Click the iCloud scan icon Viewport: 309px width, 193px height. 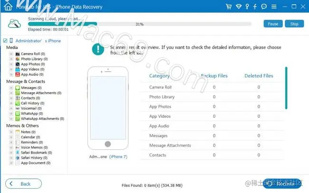pos(14,24)
